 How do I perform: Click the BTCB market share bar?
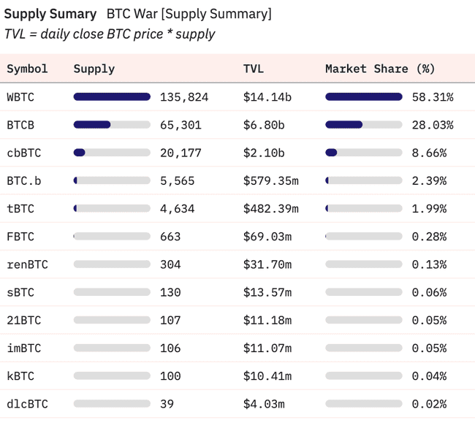(363, 125)
